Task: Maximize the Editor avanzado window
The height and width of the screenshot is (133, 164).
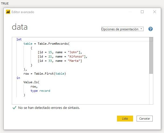Action: coord(142,12)
